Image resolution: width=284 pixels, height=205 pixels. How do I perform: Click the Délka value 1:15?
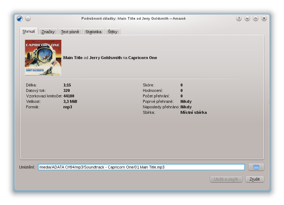[x=67, y=85]
